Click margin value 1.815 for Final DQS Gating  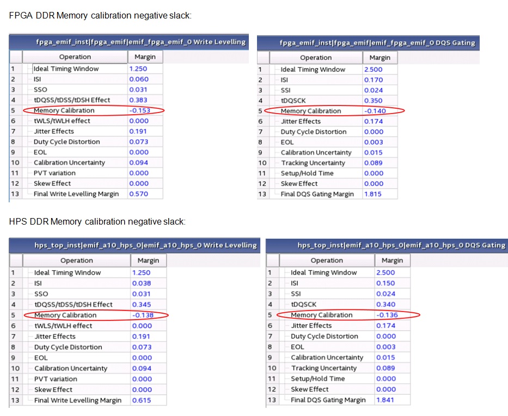click(x=373, y=194)
